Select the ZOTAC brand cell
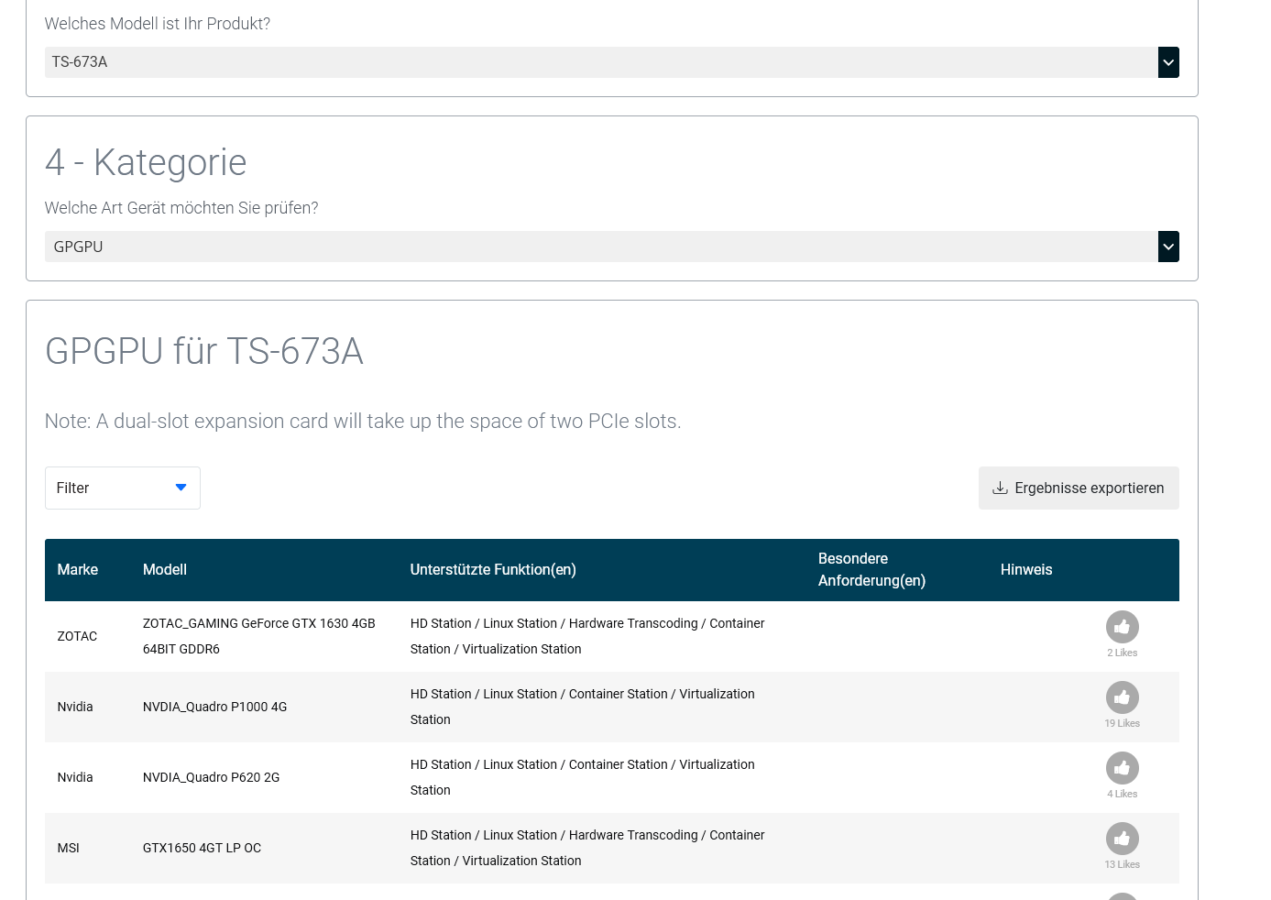This screenshot has width=1271, height=900. coord(77,636)
